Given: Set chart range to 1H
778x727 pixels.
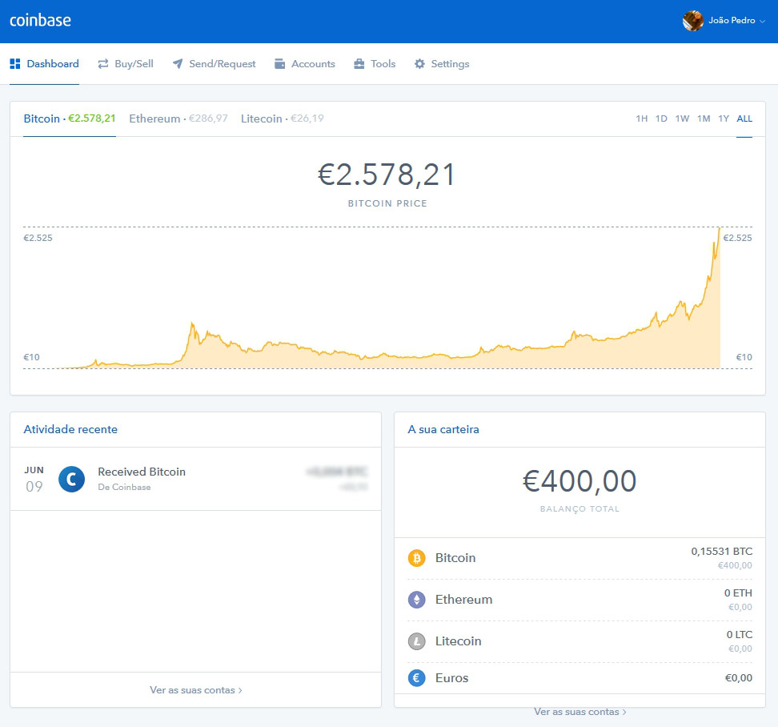Looking at the screenshot, I should pos(642,118).
